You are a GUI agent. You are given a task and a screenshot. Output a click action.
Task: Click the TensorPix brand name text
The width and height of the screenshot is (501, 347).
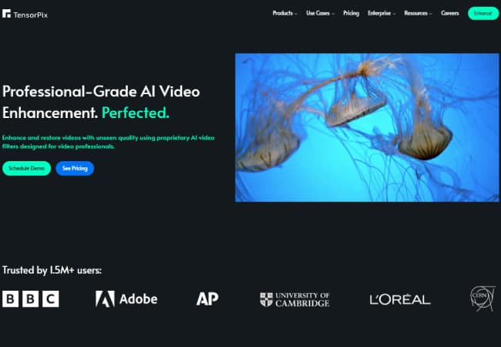coord(31,13)
